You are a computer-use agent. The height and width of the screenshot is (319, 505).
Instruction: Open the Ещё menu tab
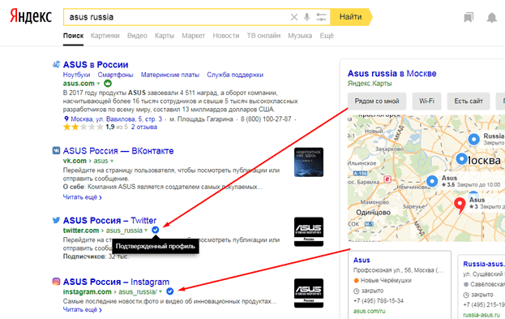(327, 36)
